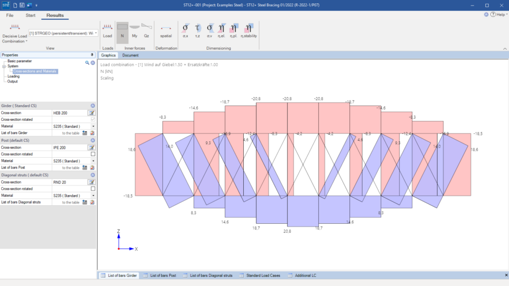509x286 pixels.
Task: Collapse the Girder (Standard CS) section
Action: point(93,106)
